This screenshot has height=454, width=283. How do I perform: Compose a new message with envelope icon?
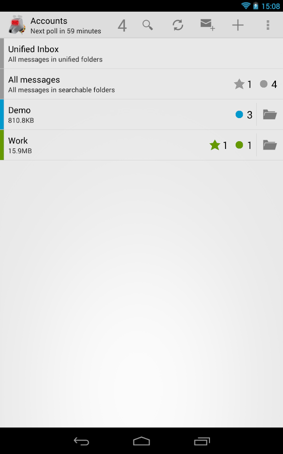tap(207, 25)
